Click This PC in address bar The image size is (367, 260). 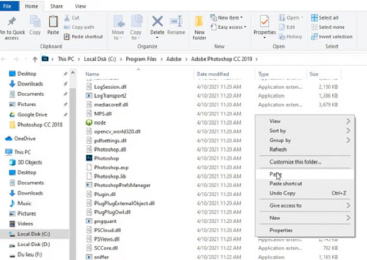(66, 59)
